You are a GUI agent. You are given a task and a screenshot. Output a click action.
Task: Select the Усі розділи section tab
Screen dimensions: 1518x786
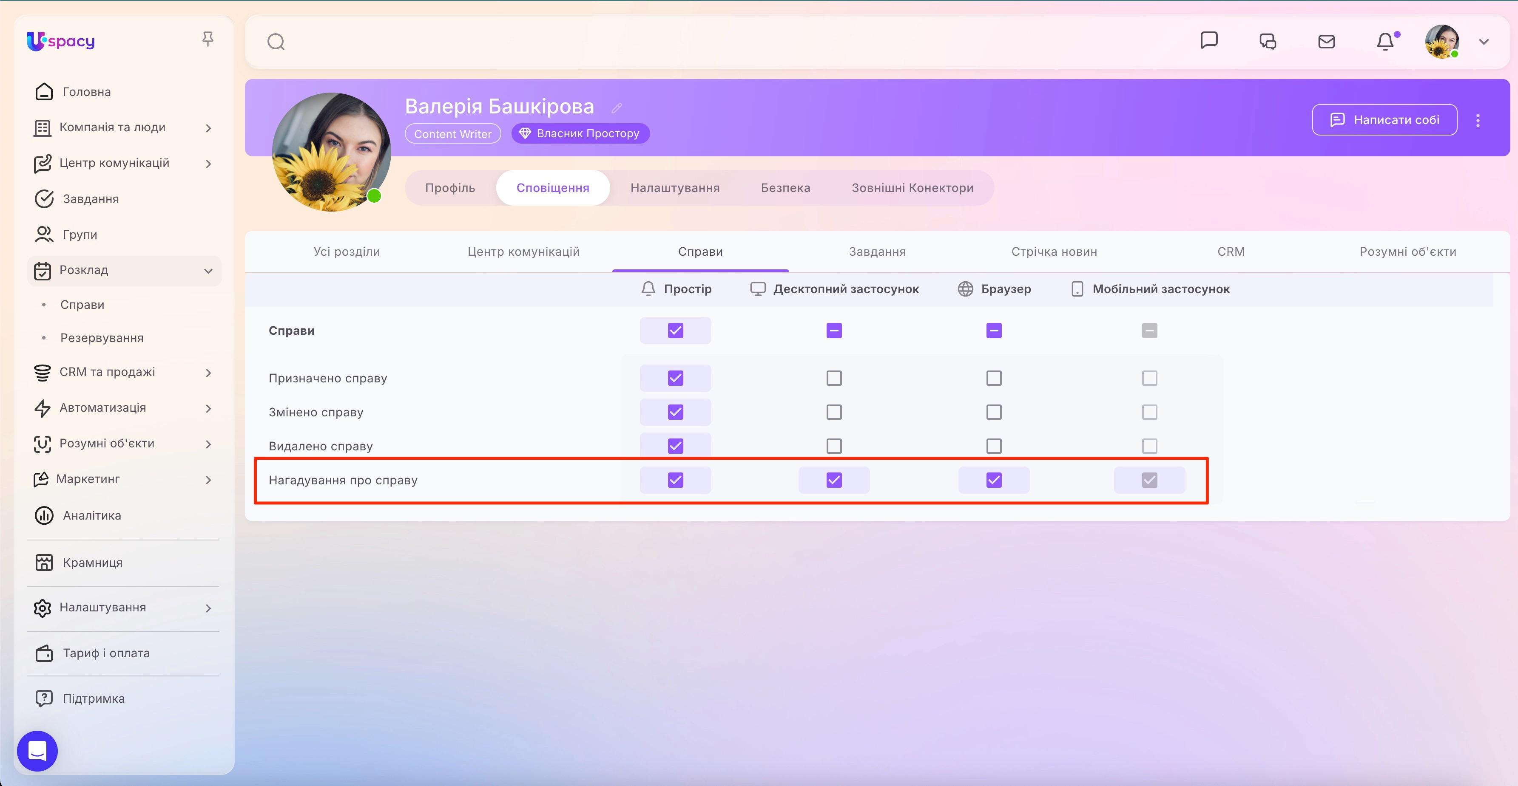click(x=347, y=252)
